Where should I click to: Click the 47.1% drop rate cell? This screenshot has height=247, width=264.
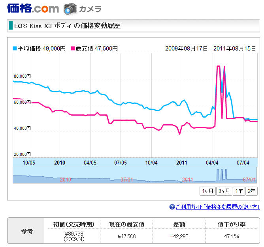point(232,236)
